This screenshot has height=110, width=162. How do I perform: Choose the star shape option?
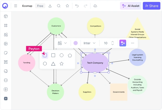pos(62,64)
